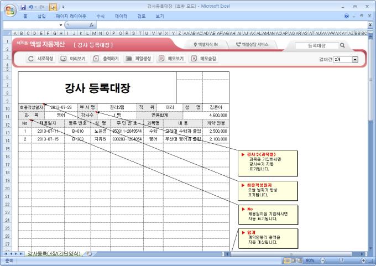This screenshot has width=376, height=266.
Task: Click the insert new worksheet icon
Action: point(89,253)
